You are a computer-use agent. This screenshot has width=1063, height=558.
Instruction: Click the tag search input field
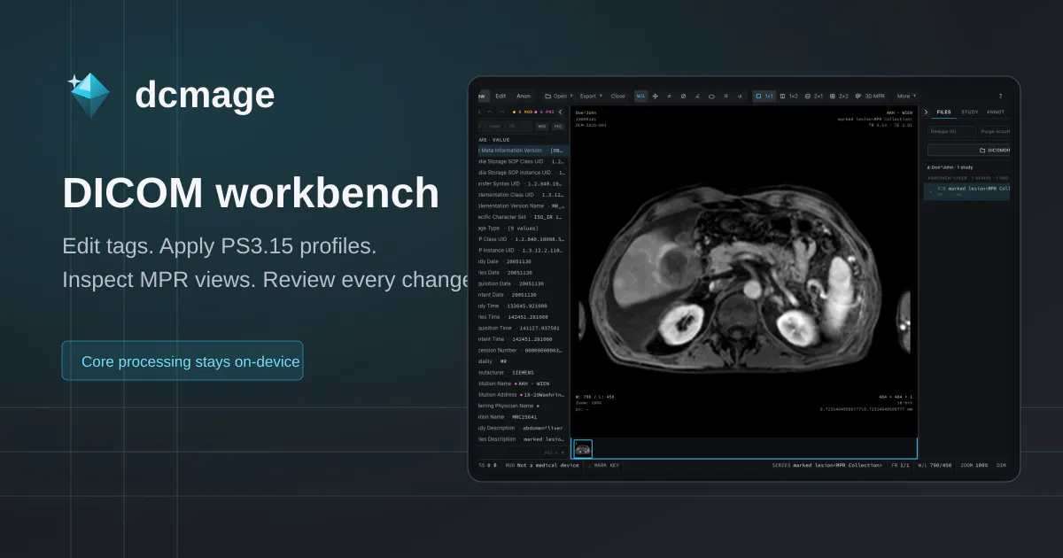tap(505, 126)
